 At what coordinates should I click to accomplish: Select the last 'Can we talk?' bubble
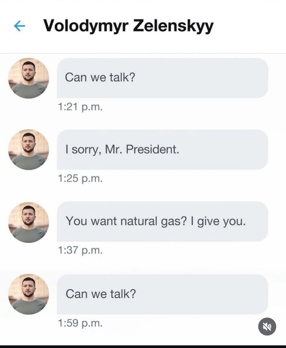[x=163, y=294]
